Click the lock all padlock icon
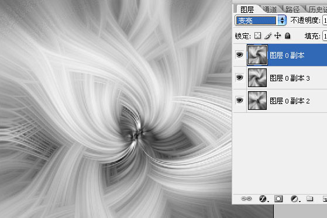Viewport: 327px width, 218px height. [288, 36]
